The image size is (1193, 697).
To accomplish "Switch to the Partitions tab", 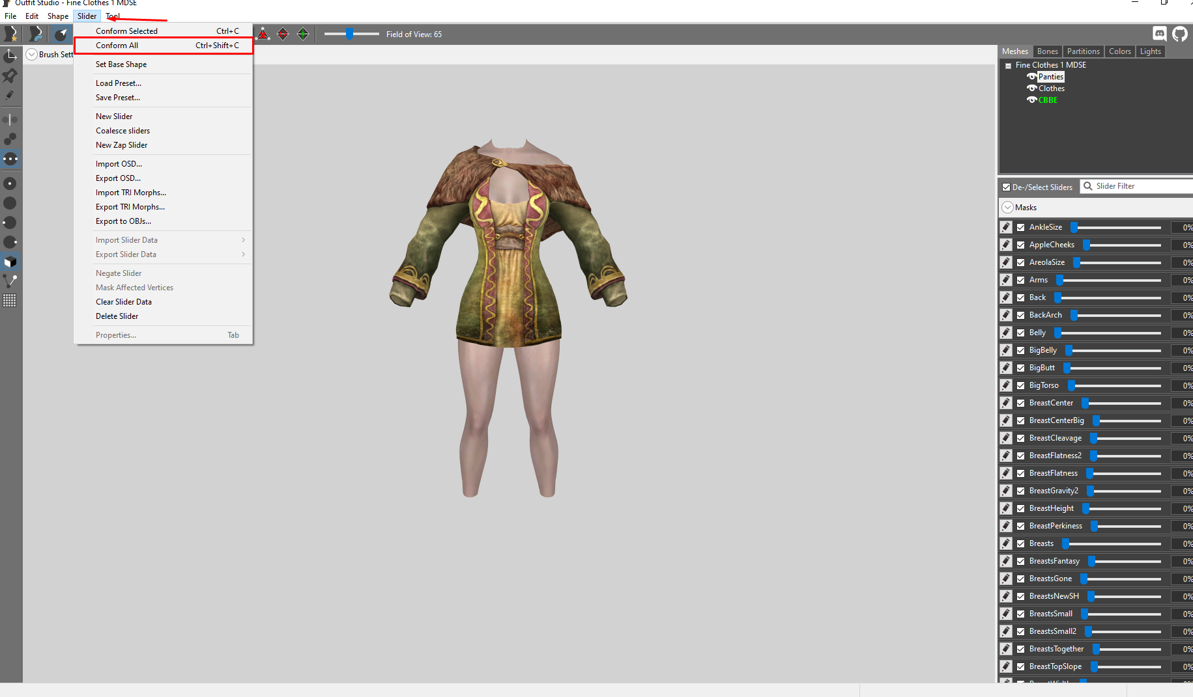I will 1084,51.
